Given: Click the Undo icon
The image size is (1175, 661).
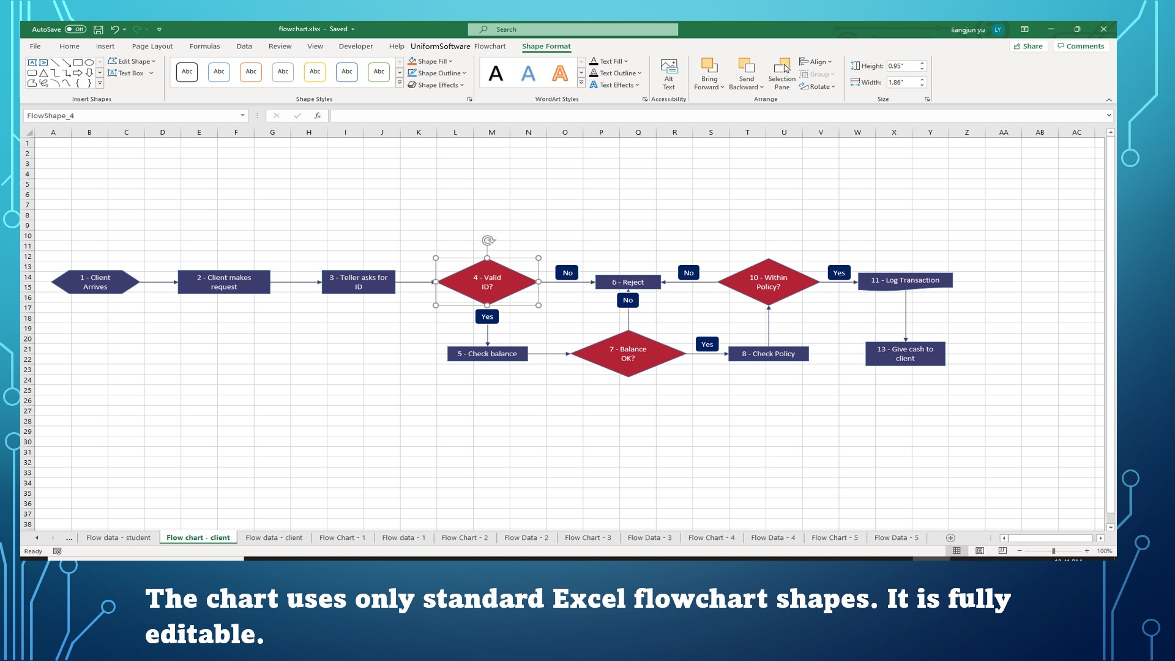Looking at the screenshot, I should pyautogui.click(x=114, y=29).
